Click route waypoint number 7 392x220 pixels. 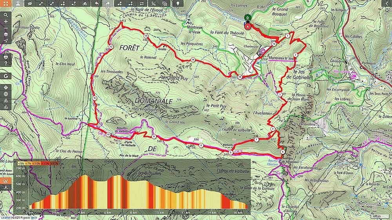point(256,140)
